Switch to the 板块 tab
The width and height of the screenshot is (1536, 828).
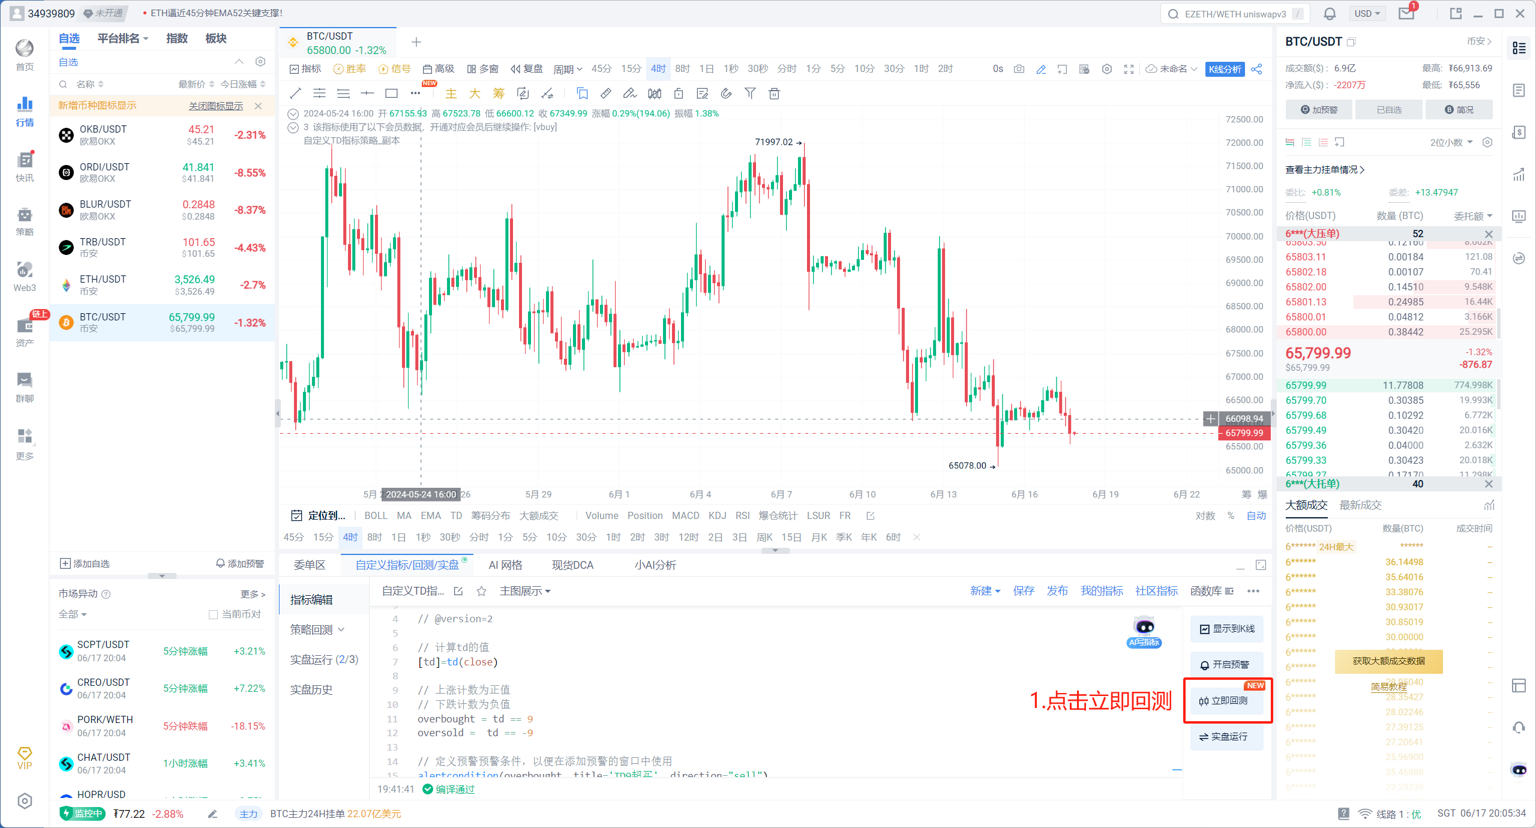pyautogui.click(x=215, y=38)
